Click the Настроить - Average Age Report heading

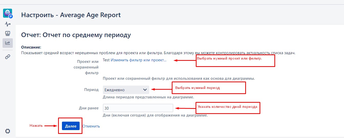[x=71, y=15]
